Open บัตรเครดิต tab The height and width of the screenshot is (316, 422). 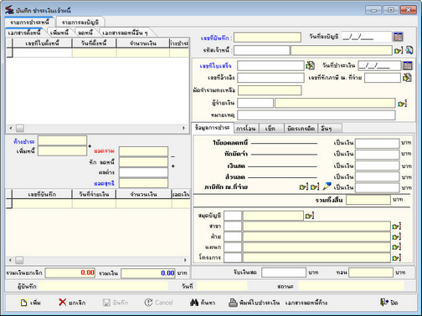(301, 129)
